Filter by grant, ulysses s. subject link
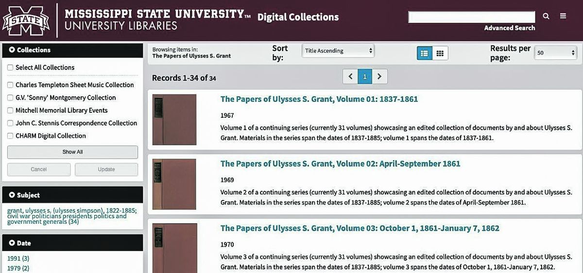Screen dimensions: 583x273 [x=72, y=216]
